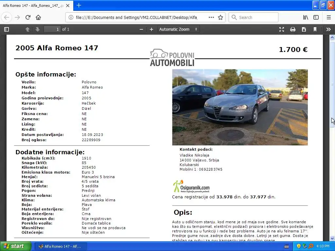Open the Windows start menu
Viewport: 335px width, 251px height.
tap(16, 246)
